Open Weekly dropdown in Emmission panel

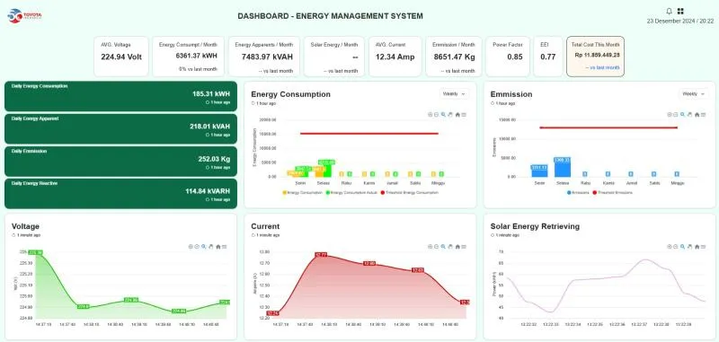pos(693,94)
